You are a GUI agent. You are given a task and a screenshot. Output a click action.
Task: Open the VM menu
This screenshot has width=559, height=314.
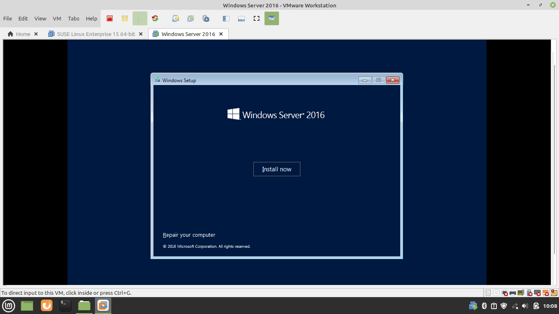click(57, 18)
